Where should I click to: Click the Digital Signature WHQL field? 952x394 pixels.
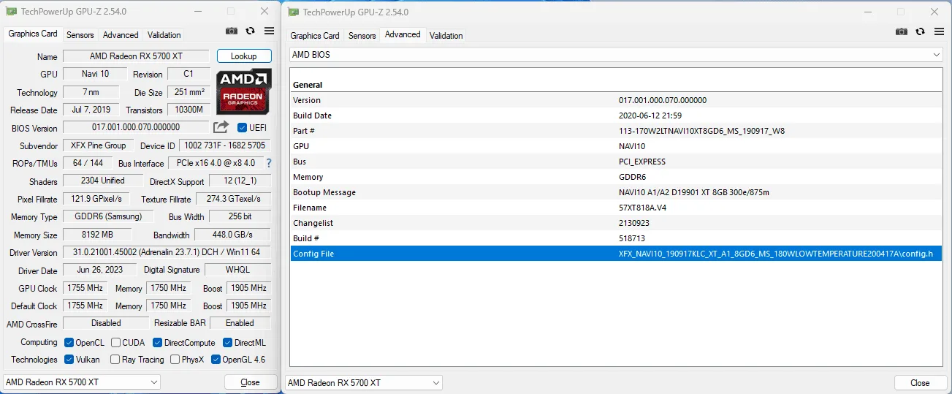pyautogui.click(x=237, y=270)
